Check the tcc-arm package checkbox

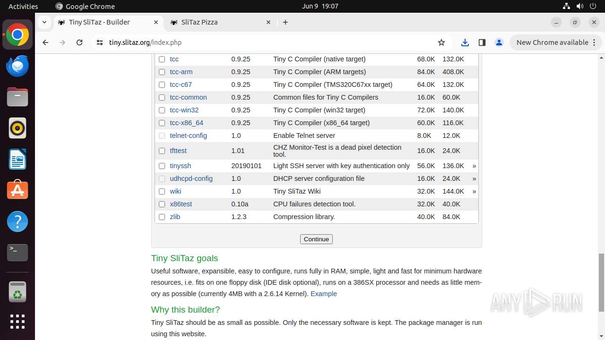click(162, 72)
